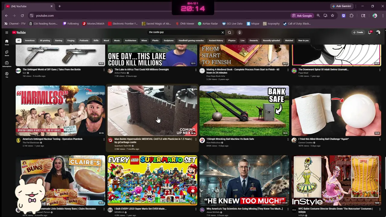
Task: Go to Home in the sidebar
Action: point(7,42)
